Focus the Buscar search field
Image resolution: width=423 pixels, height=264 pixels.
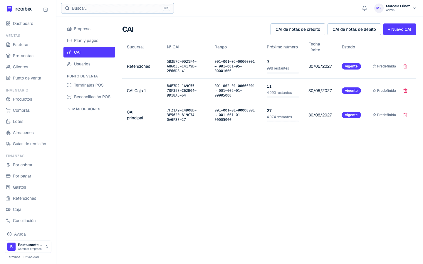pyautogui.click(x=117, y=8)
